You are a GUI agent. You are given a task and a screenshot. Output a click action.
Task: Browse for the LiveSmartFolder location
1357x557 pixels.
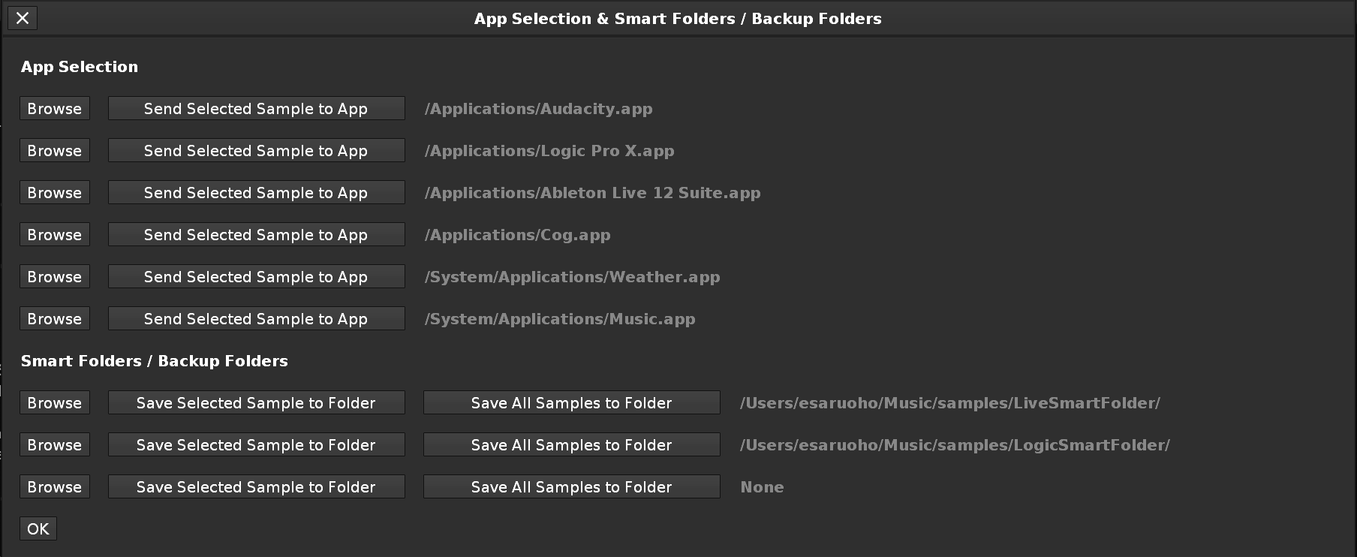pos(55,402)
